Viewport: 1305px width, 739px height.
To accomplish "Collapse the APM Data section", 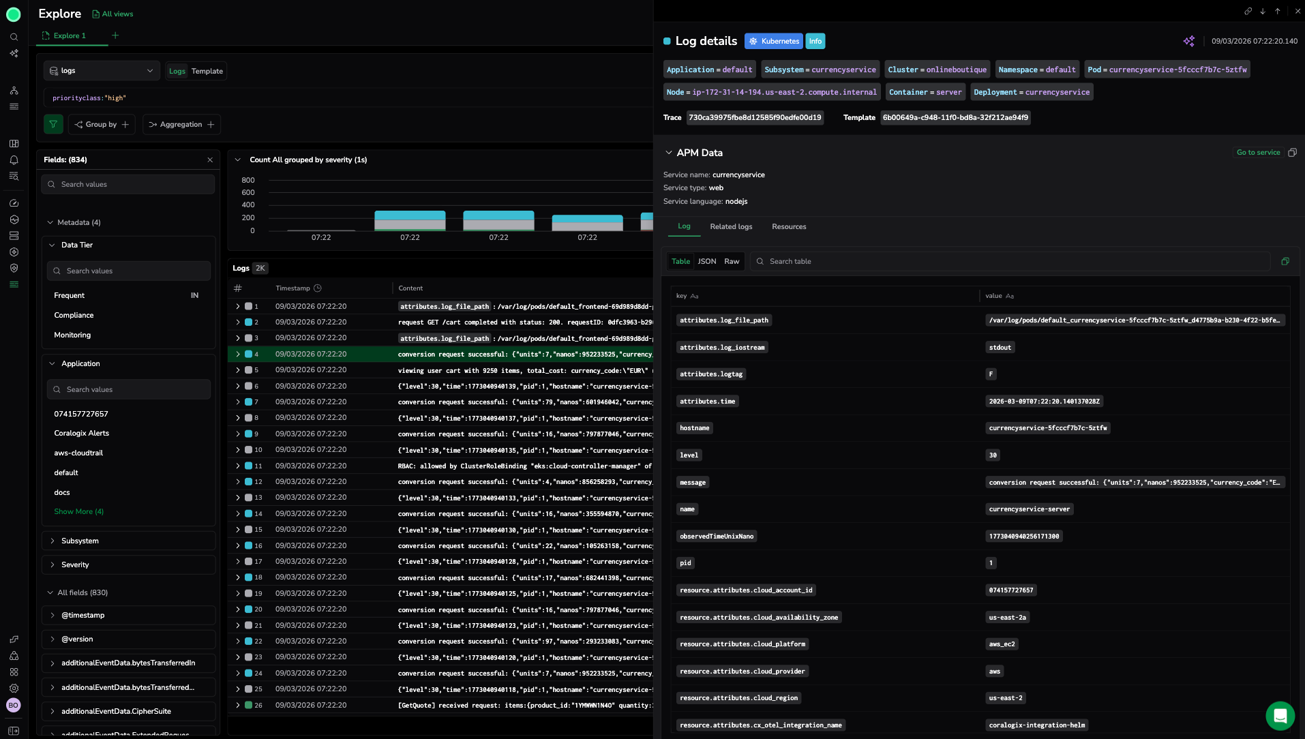I will click(668, 153).
